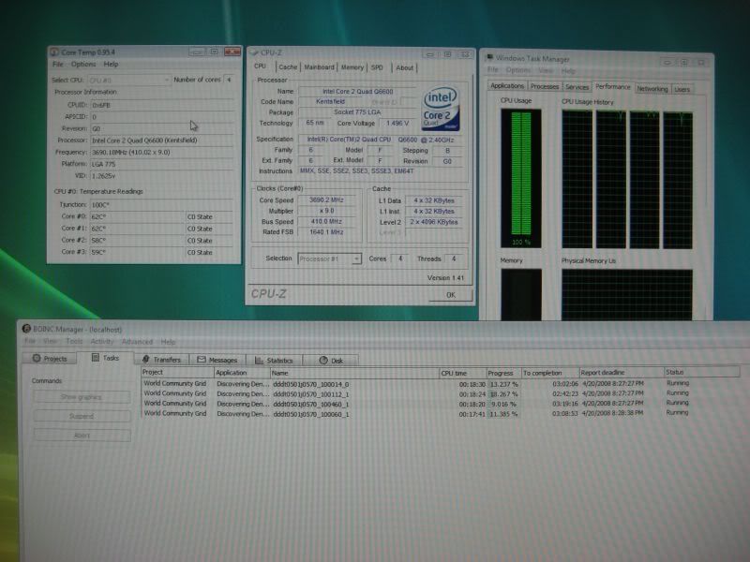
Task: Switch to Disk tab in BOINC Manager
Action: 331,361
